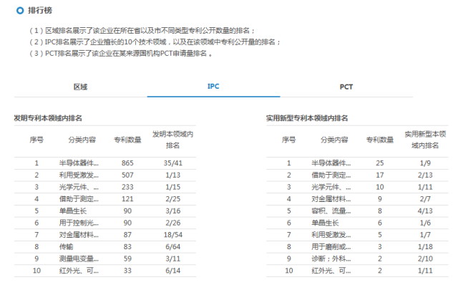
Task: Click 对金属材料... in the utility model table
Action: (x=331, y=199)
